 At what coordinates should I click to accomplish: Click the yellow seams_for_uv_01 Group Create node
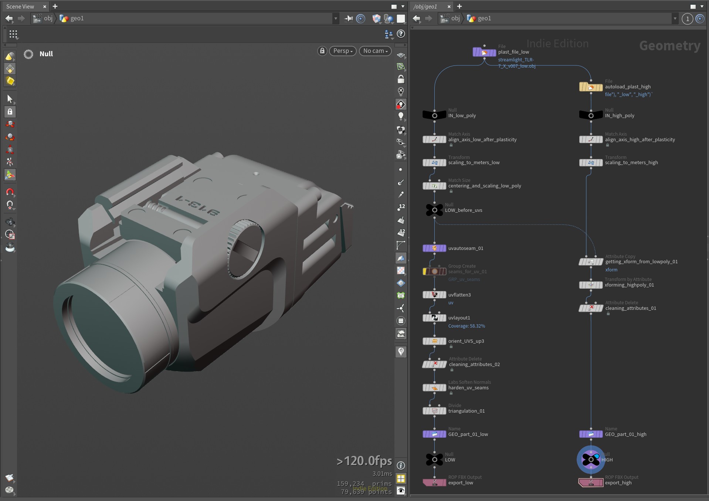point(434,271)
